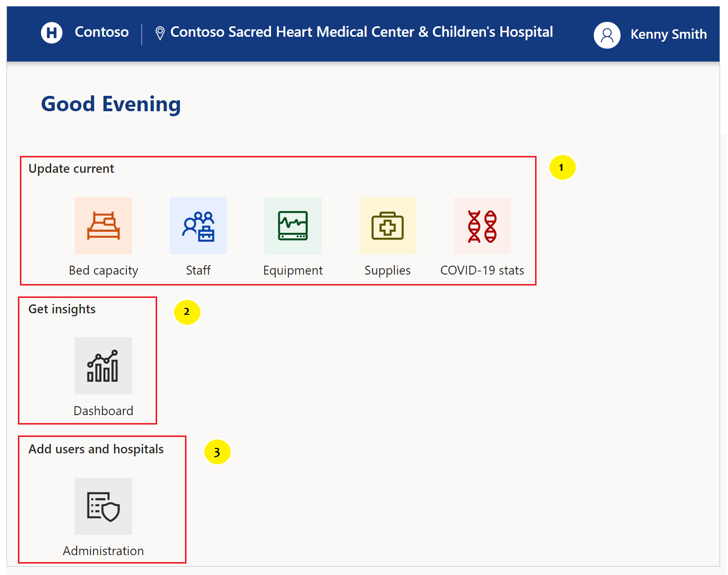Open the Supplies first-aid kit icon

pos(387,226)
